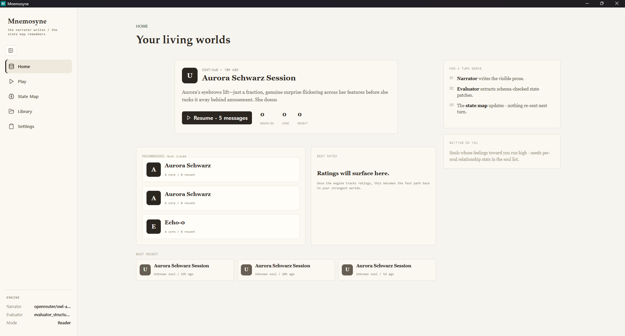625x336 pixels.
Task: Click the A avatar of first Aurora Schwarz
Action: pyautogui.click(x=154, y=170)
